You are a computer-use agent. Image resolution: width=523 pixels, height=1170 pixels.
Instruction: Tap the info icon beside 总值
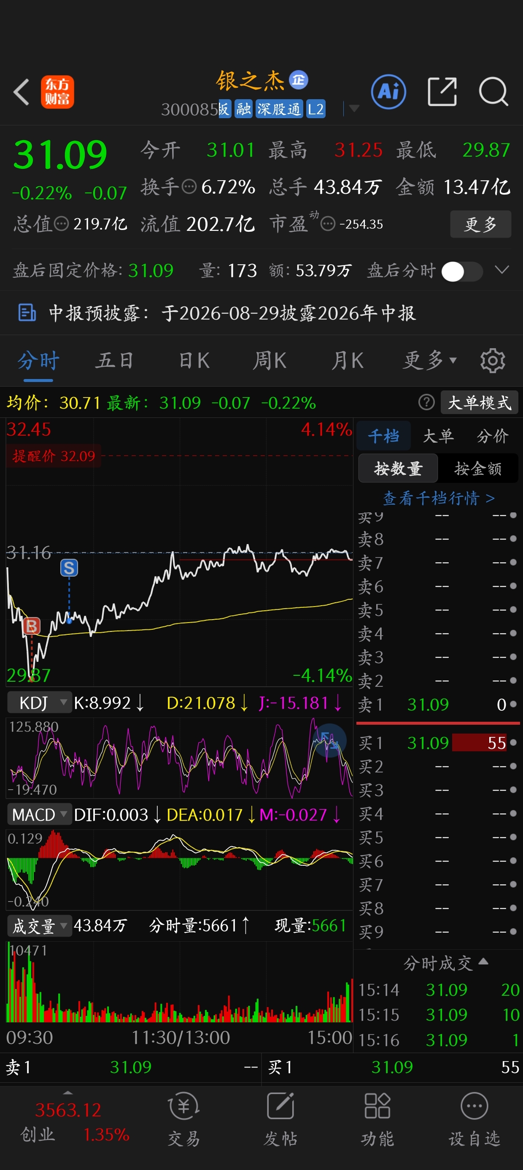pyautogui.click(x=61, y=223)
